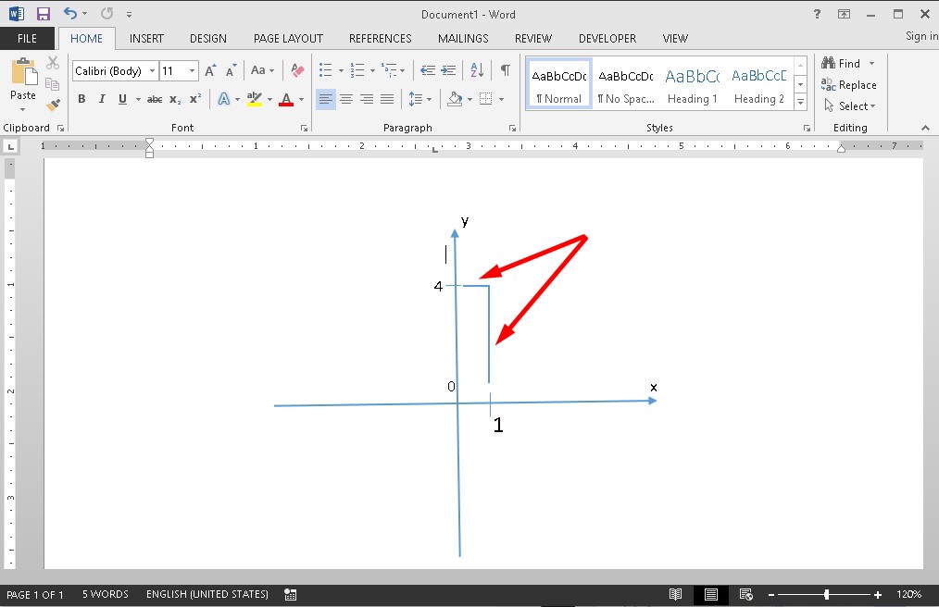Click the Format Painter brush icon
Screen dimensions: 939x607
[x=53, y=105]
